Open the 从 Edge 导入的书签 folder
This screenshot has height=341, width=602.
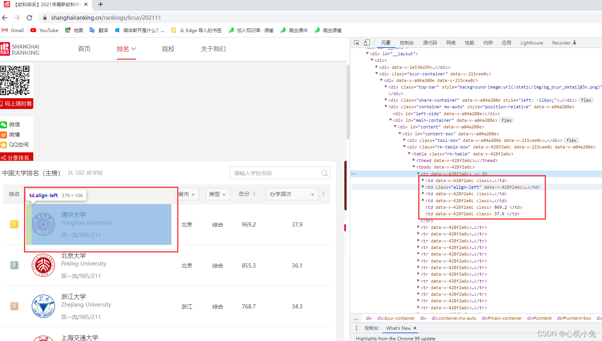coord(196,30)
